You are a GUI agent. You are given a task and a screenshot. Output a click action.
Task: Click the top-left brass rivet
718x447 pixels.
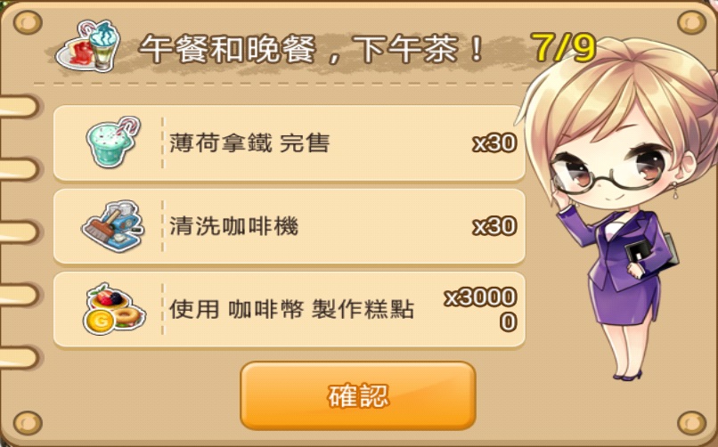[x=28, y=21]
